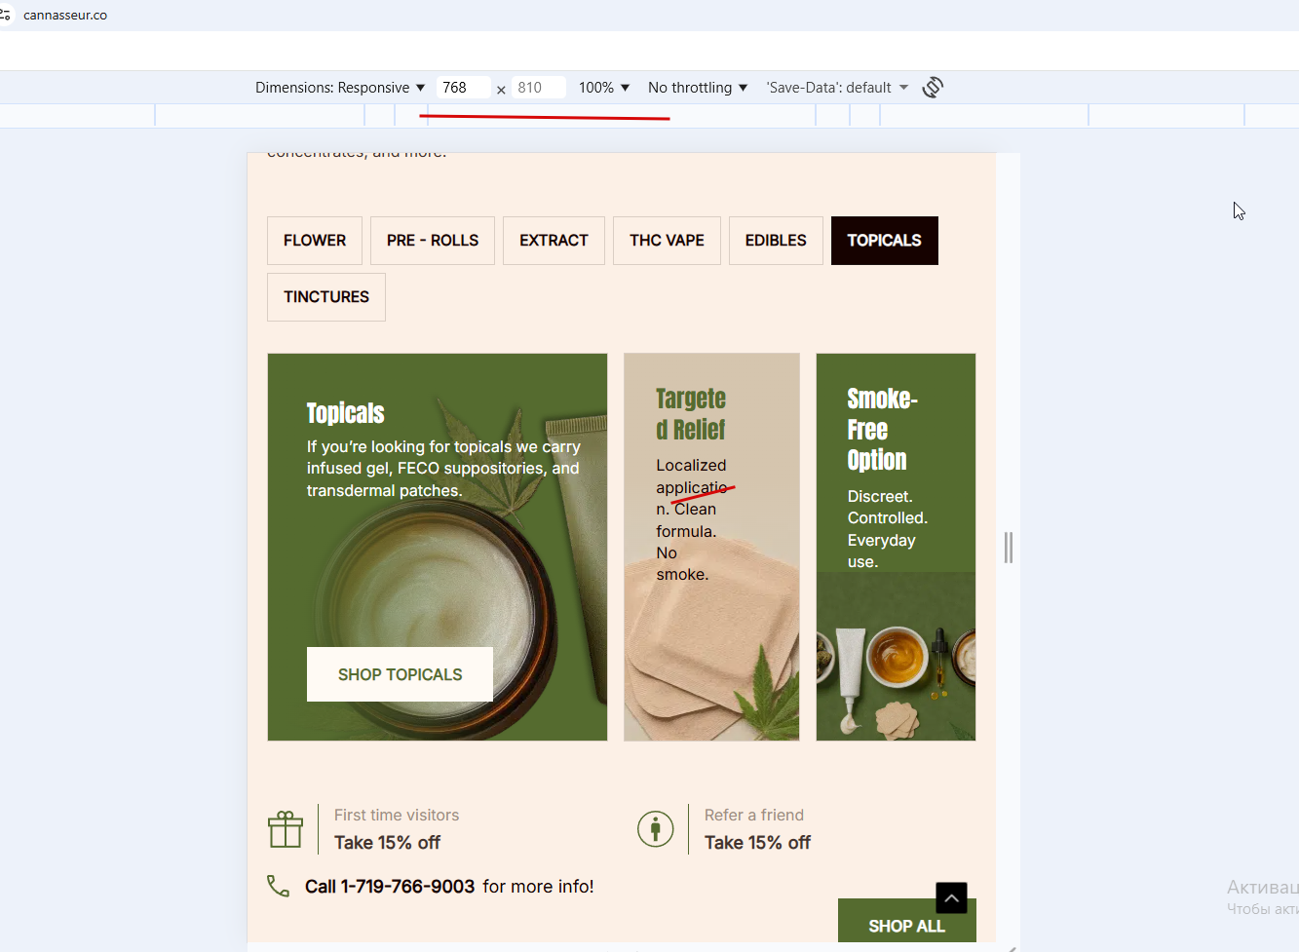
Task: Click the Smoke-Free Option card
Action: click(896, 547)
